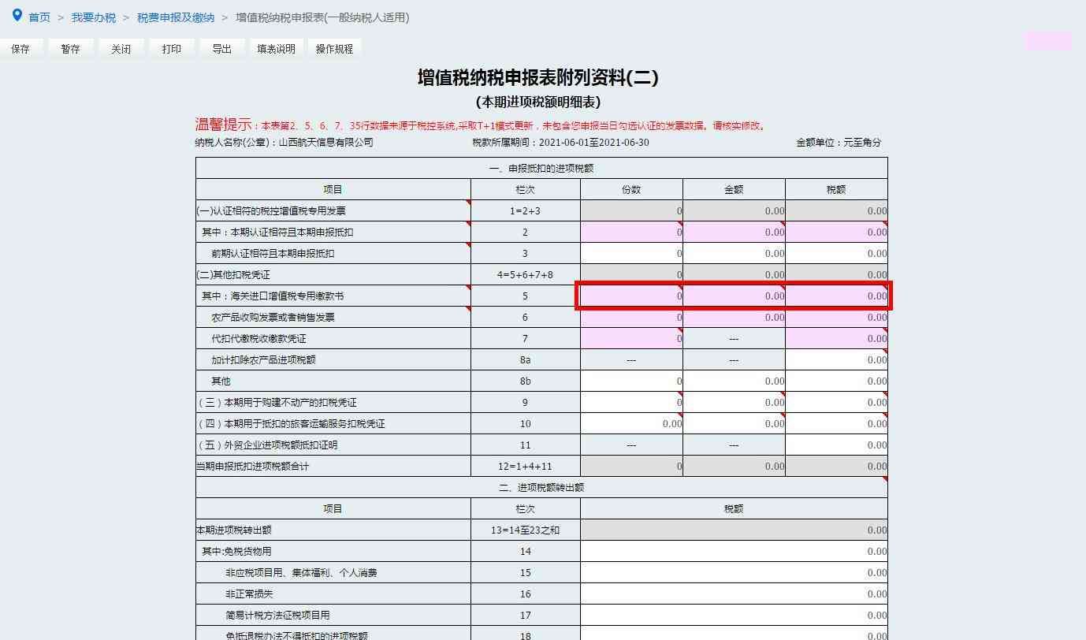Click the pink swatch at top right

click(1047, 41)
